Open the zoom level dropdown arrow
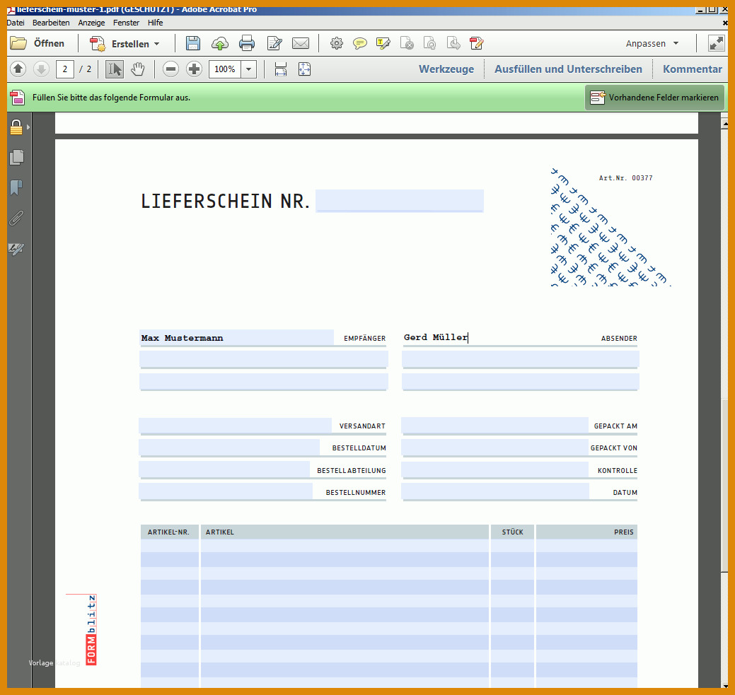The width and height of the screenshot is (735, 695). coord(248,69)
